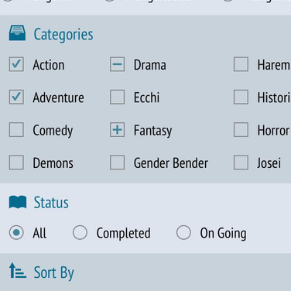The height and width of the screenshot is (291, 291).
Task: Pick the On Going status option
Action: (x=183, y=232)
